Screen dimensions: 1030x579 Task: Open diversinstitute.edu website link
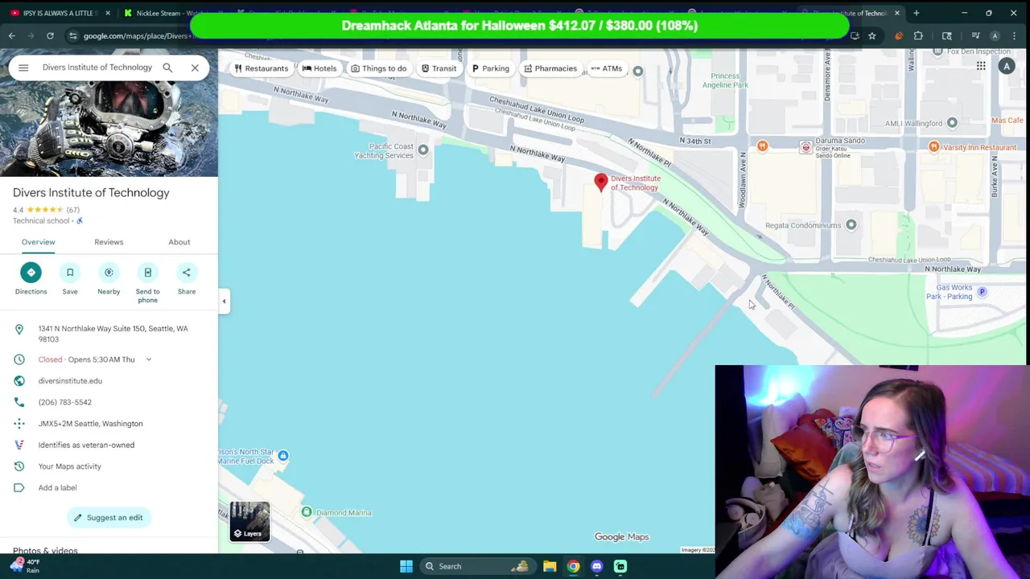(70, 380)
